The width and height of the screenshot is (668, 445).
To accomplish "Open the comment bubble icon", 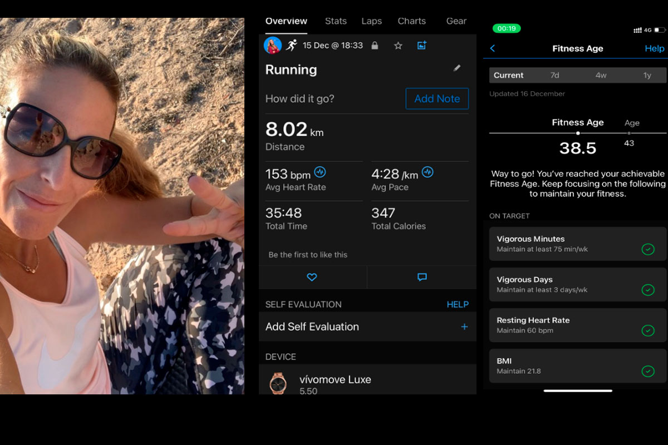I will pos(422,277).
